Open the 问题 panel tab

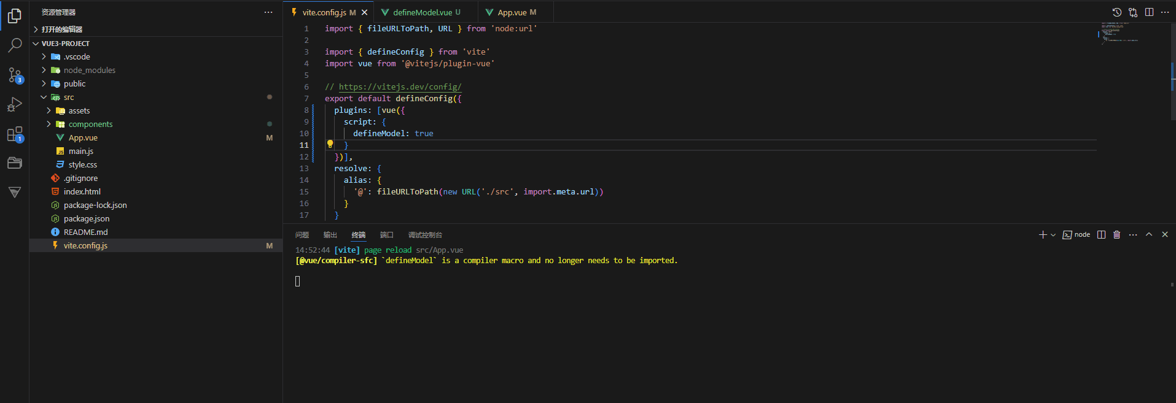point(302,235)
